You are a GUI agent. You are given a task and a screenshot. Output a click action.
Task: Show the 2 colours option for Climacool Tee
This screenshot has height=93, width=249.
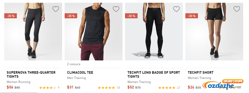pyautogui.click(x=74, y=64)
